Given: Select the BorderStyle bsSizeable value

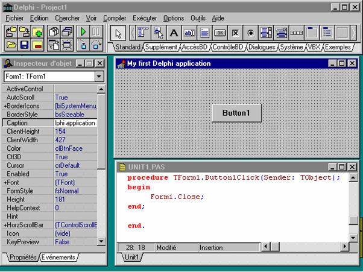Looking at the screenshot, I should pos(75,115).
